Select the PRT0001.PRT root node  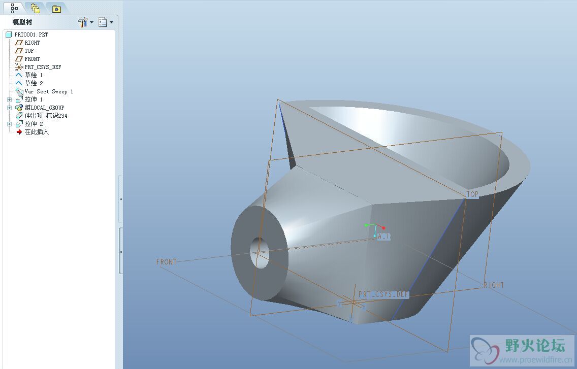[x=31, y=35]
